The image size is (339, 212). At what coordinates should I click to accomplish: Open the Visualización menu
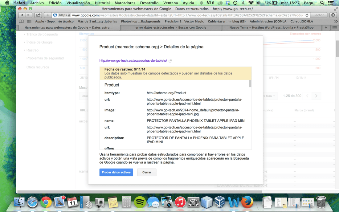(78, 3)
